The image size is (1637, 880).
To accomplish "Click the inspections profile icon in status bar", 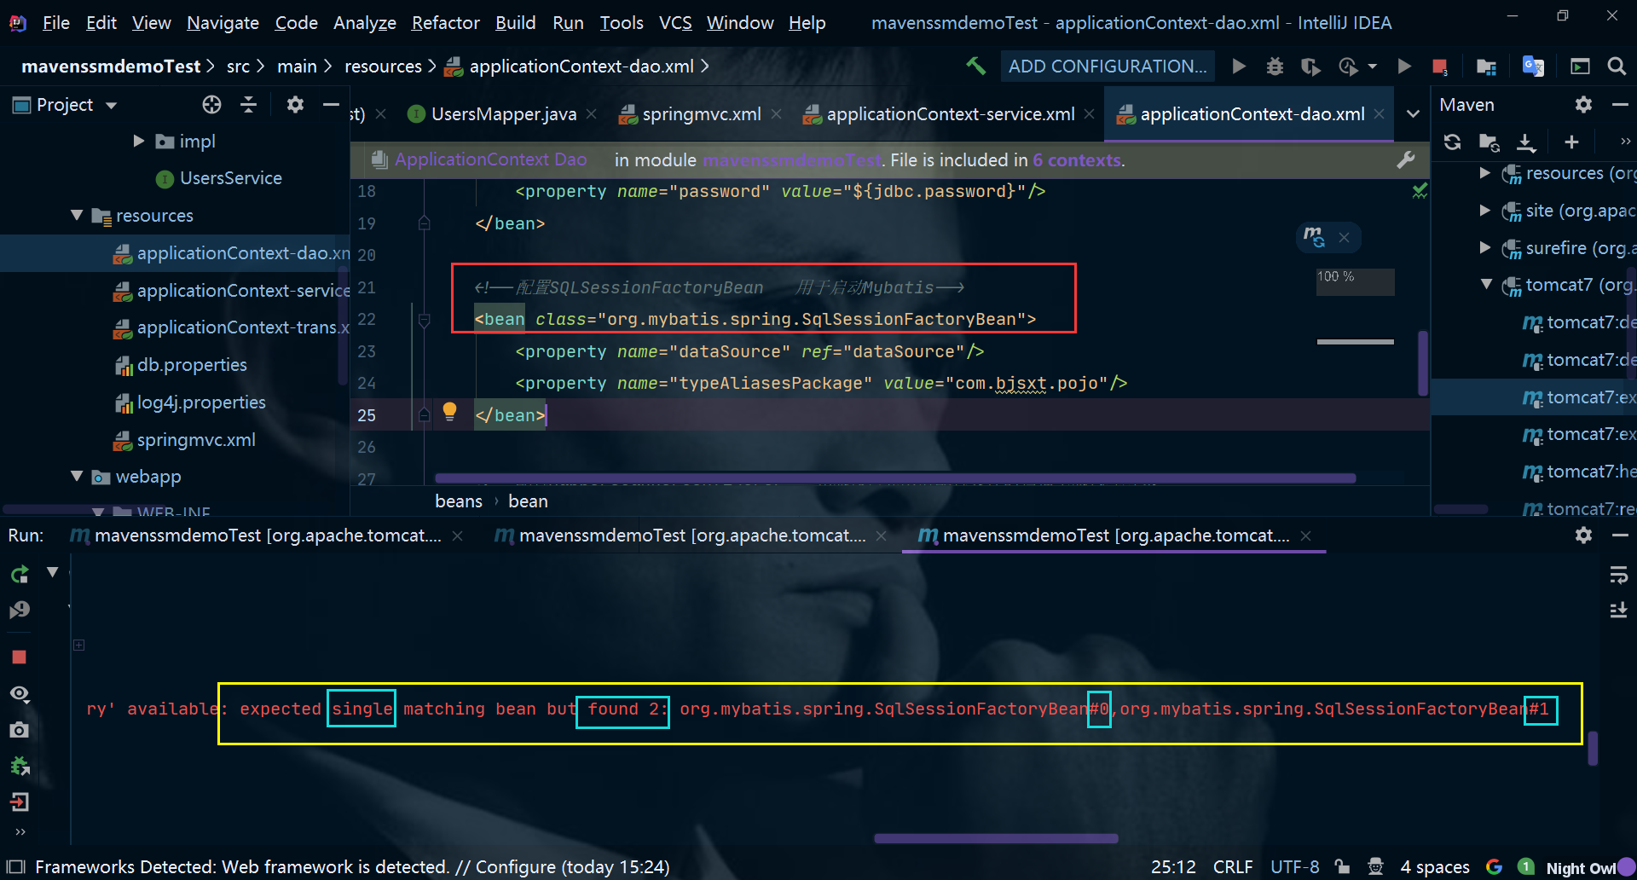I will click(x=1375, y=866).
